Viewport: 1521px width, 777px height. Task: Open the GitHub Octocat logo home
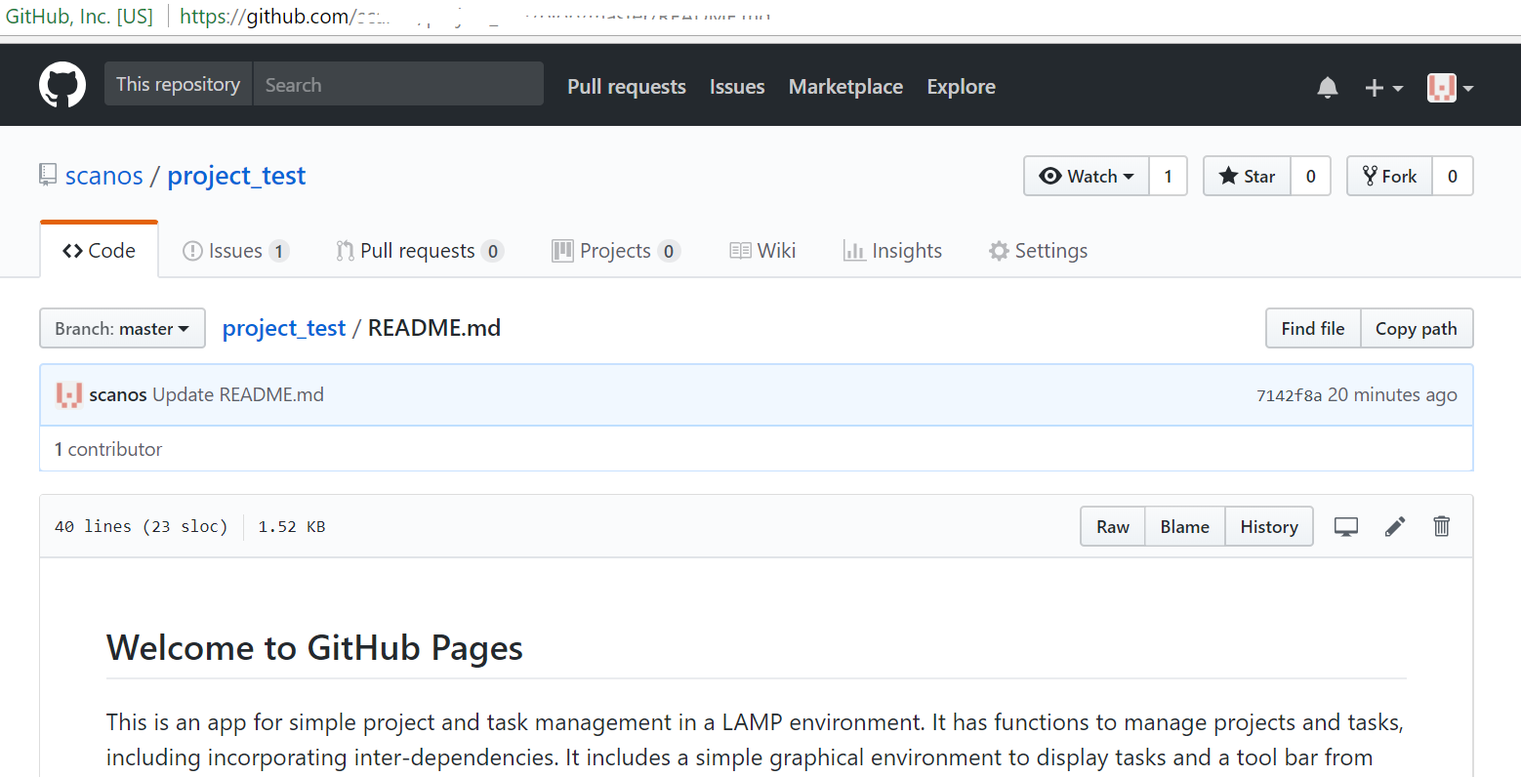[62, 85]
